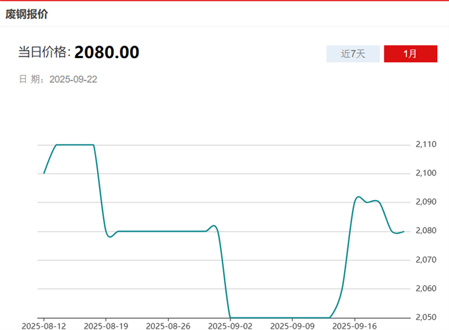Click the 2,100 y-axis value label

427,173
